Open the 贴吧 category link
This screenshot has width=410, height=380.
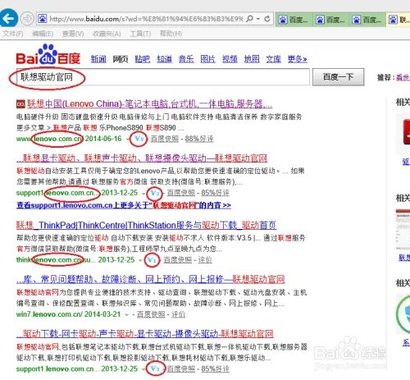143,59
